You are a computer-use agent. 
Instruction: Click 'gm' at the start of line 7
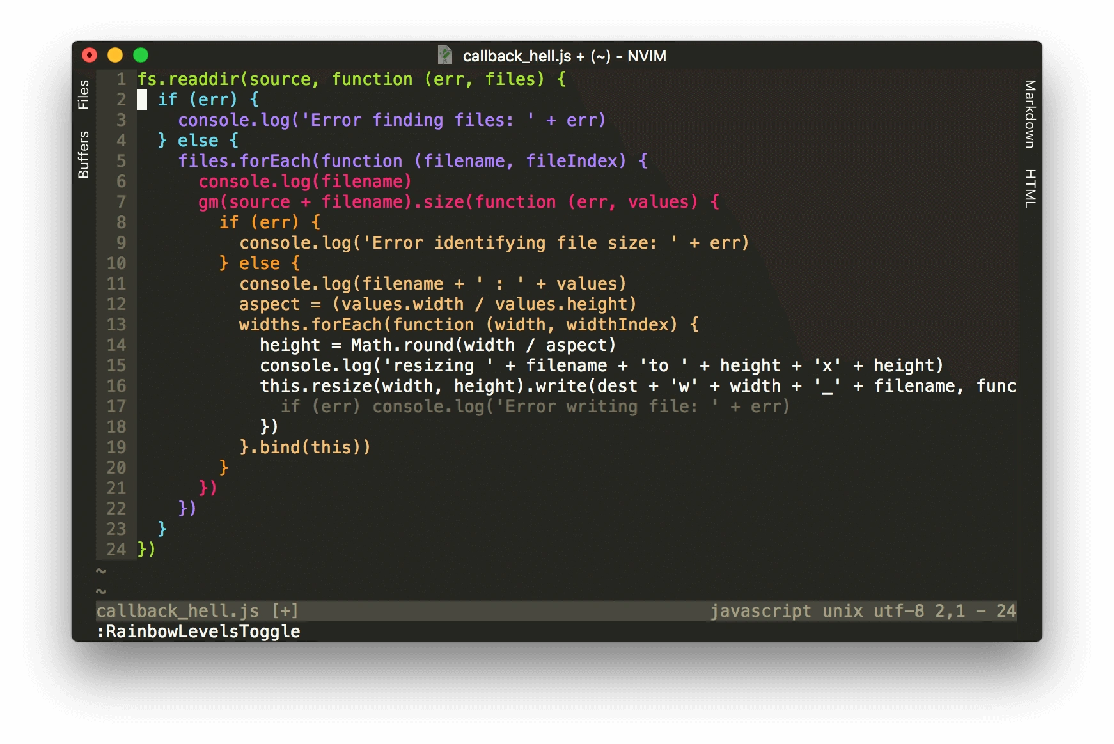pos(208,202)
